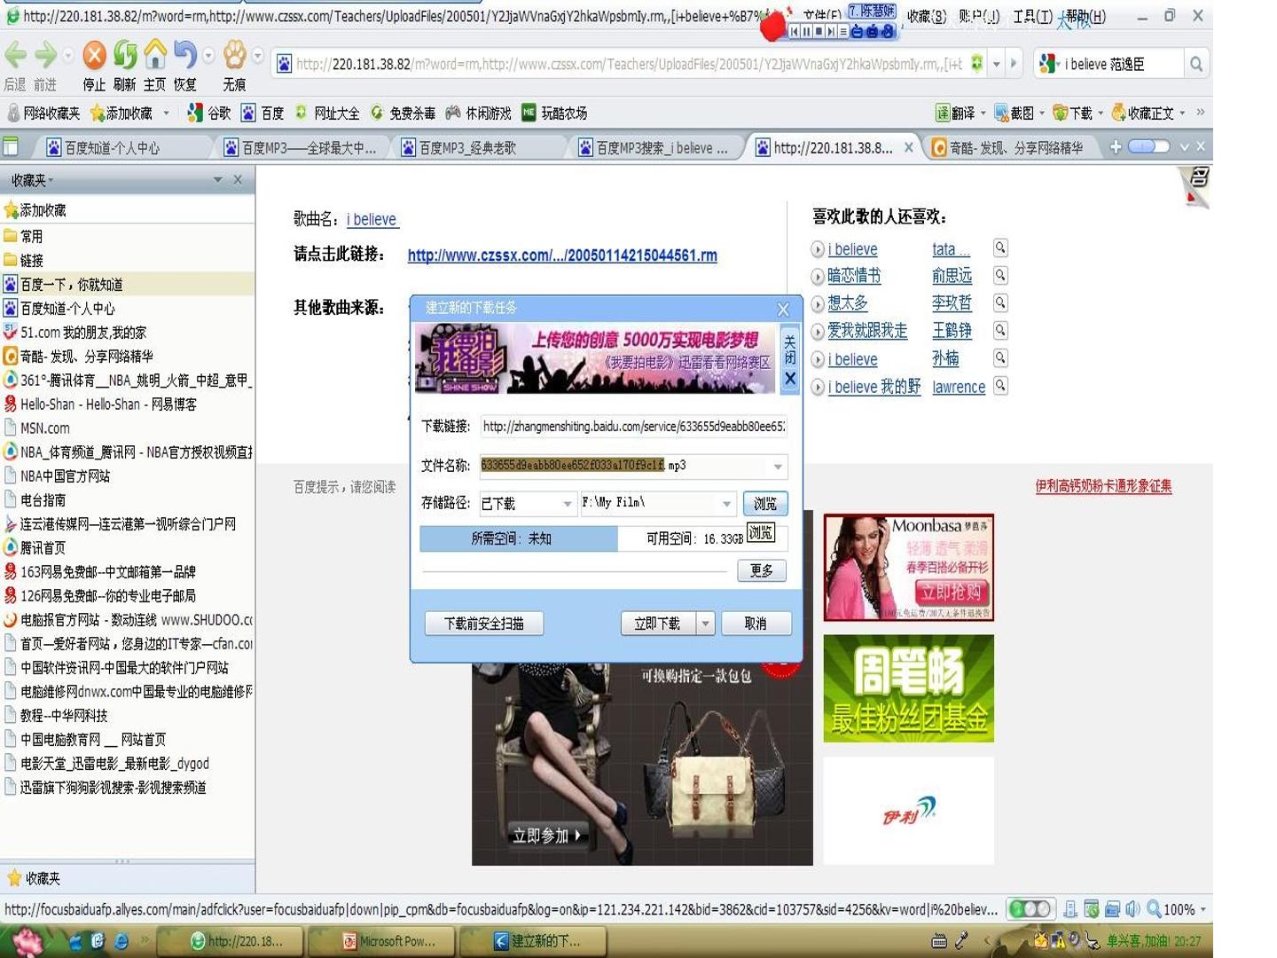Open arrow next to 立即下载 button
1277x958 pixels.
pos(706,623)
